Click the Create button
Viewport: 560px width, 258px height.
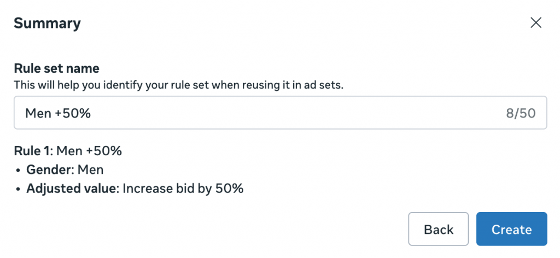tap(511, 229)
